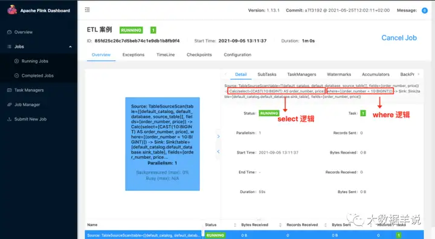
Task: Switch to the TimeLine tab
Action: 166,54
